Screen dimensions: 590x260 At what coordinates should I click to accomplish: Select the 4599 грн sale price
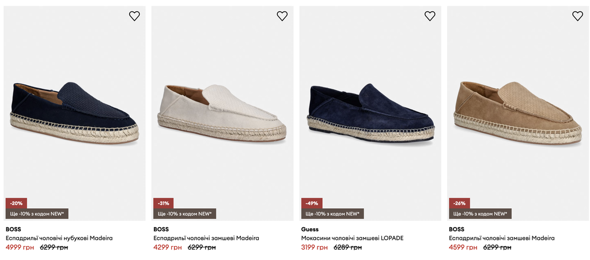click(463, 247)
